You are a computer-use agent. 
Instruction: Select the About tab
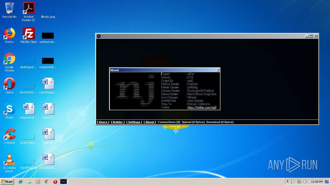point(150,122)
